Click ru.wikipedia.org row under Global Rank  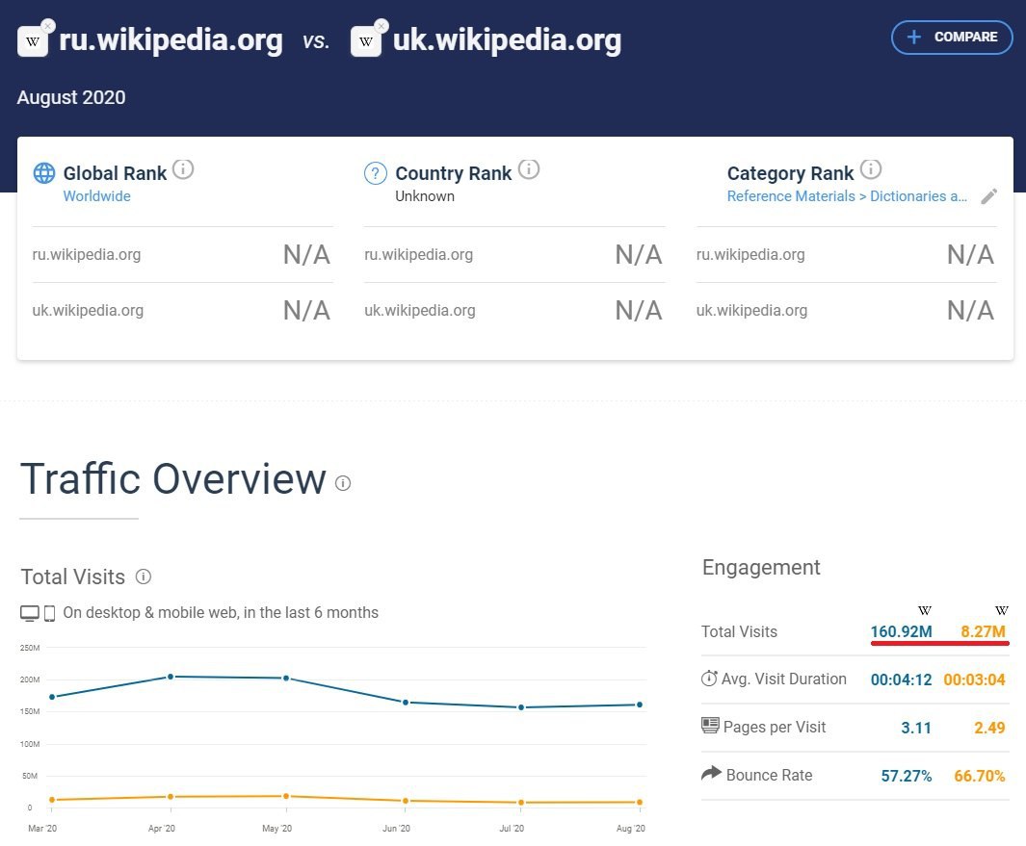tap(182, 254)
